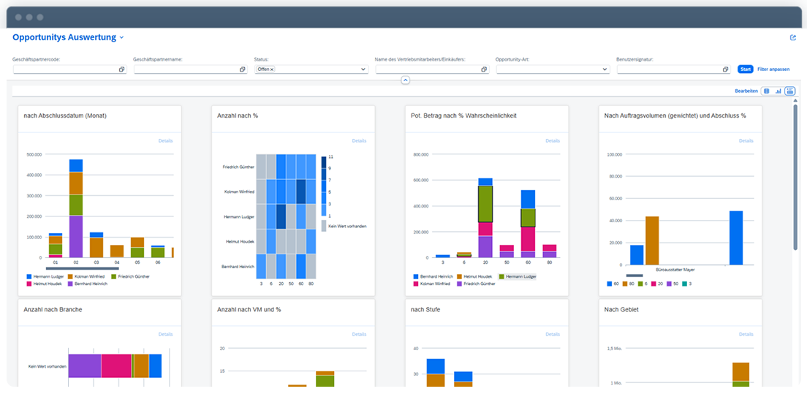Viewport: 807px width, 394px height.
Task: Select the card dashboard view icon
Action: click(x=789, y=91)
